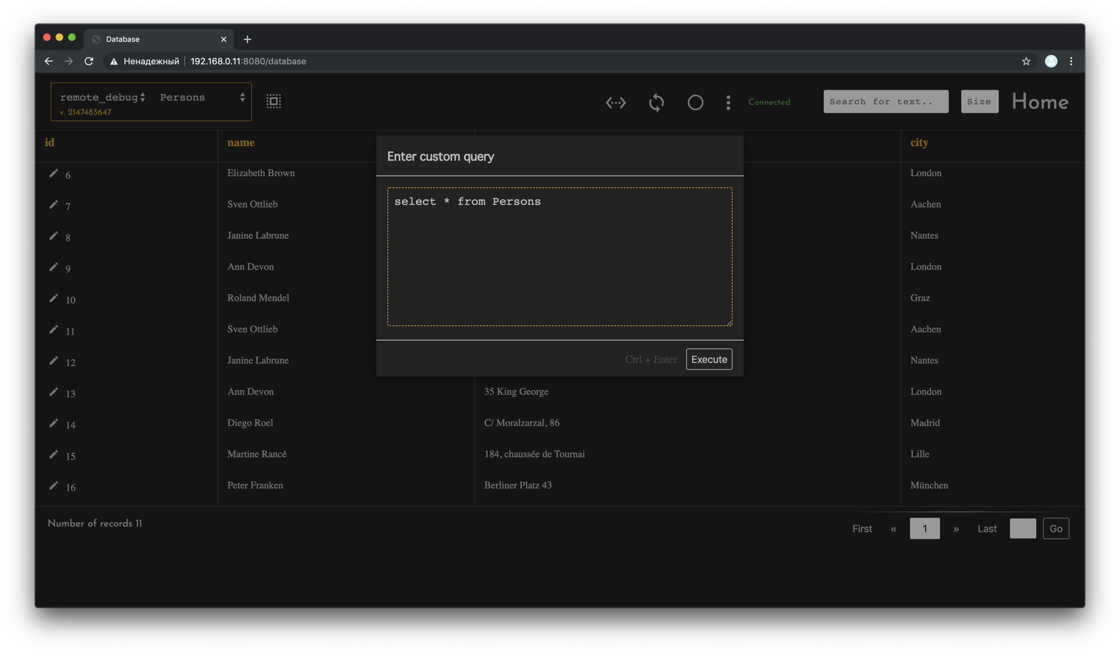Click the Size button
This screenshot has width=1120, height=654.
click(979, 102)
